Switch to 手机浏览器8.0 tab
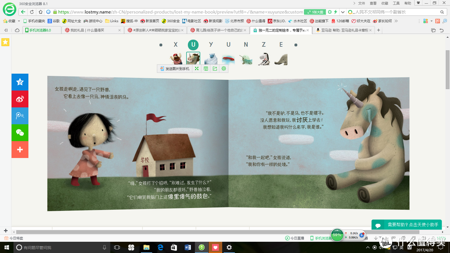The height and width of the screenshot is (253, 450). pos(42,30)
